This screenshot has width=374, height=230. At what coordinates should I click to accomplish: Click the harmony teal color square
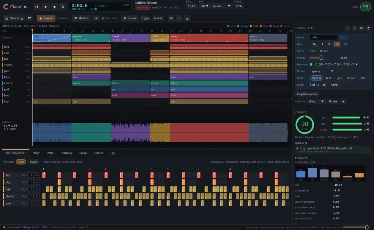[x=311, y=64]
